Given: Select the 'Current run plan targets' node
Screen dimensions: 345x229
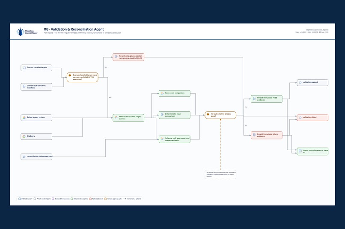Looking at the screenshot, I should pos(36,68).
